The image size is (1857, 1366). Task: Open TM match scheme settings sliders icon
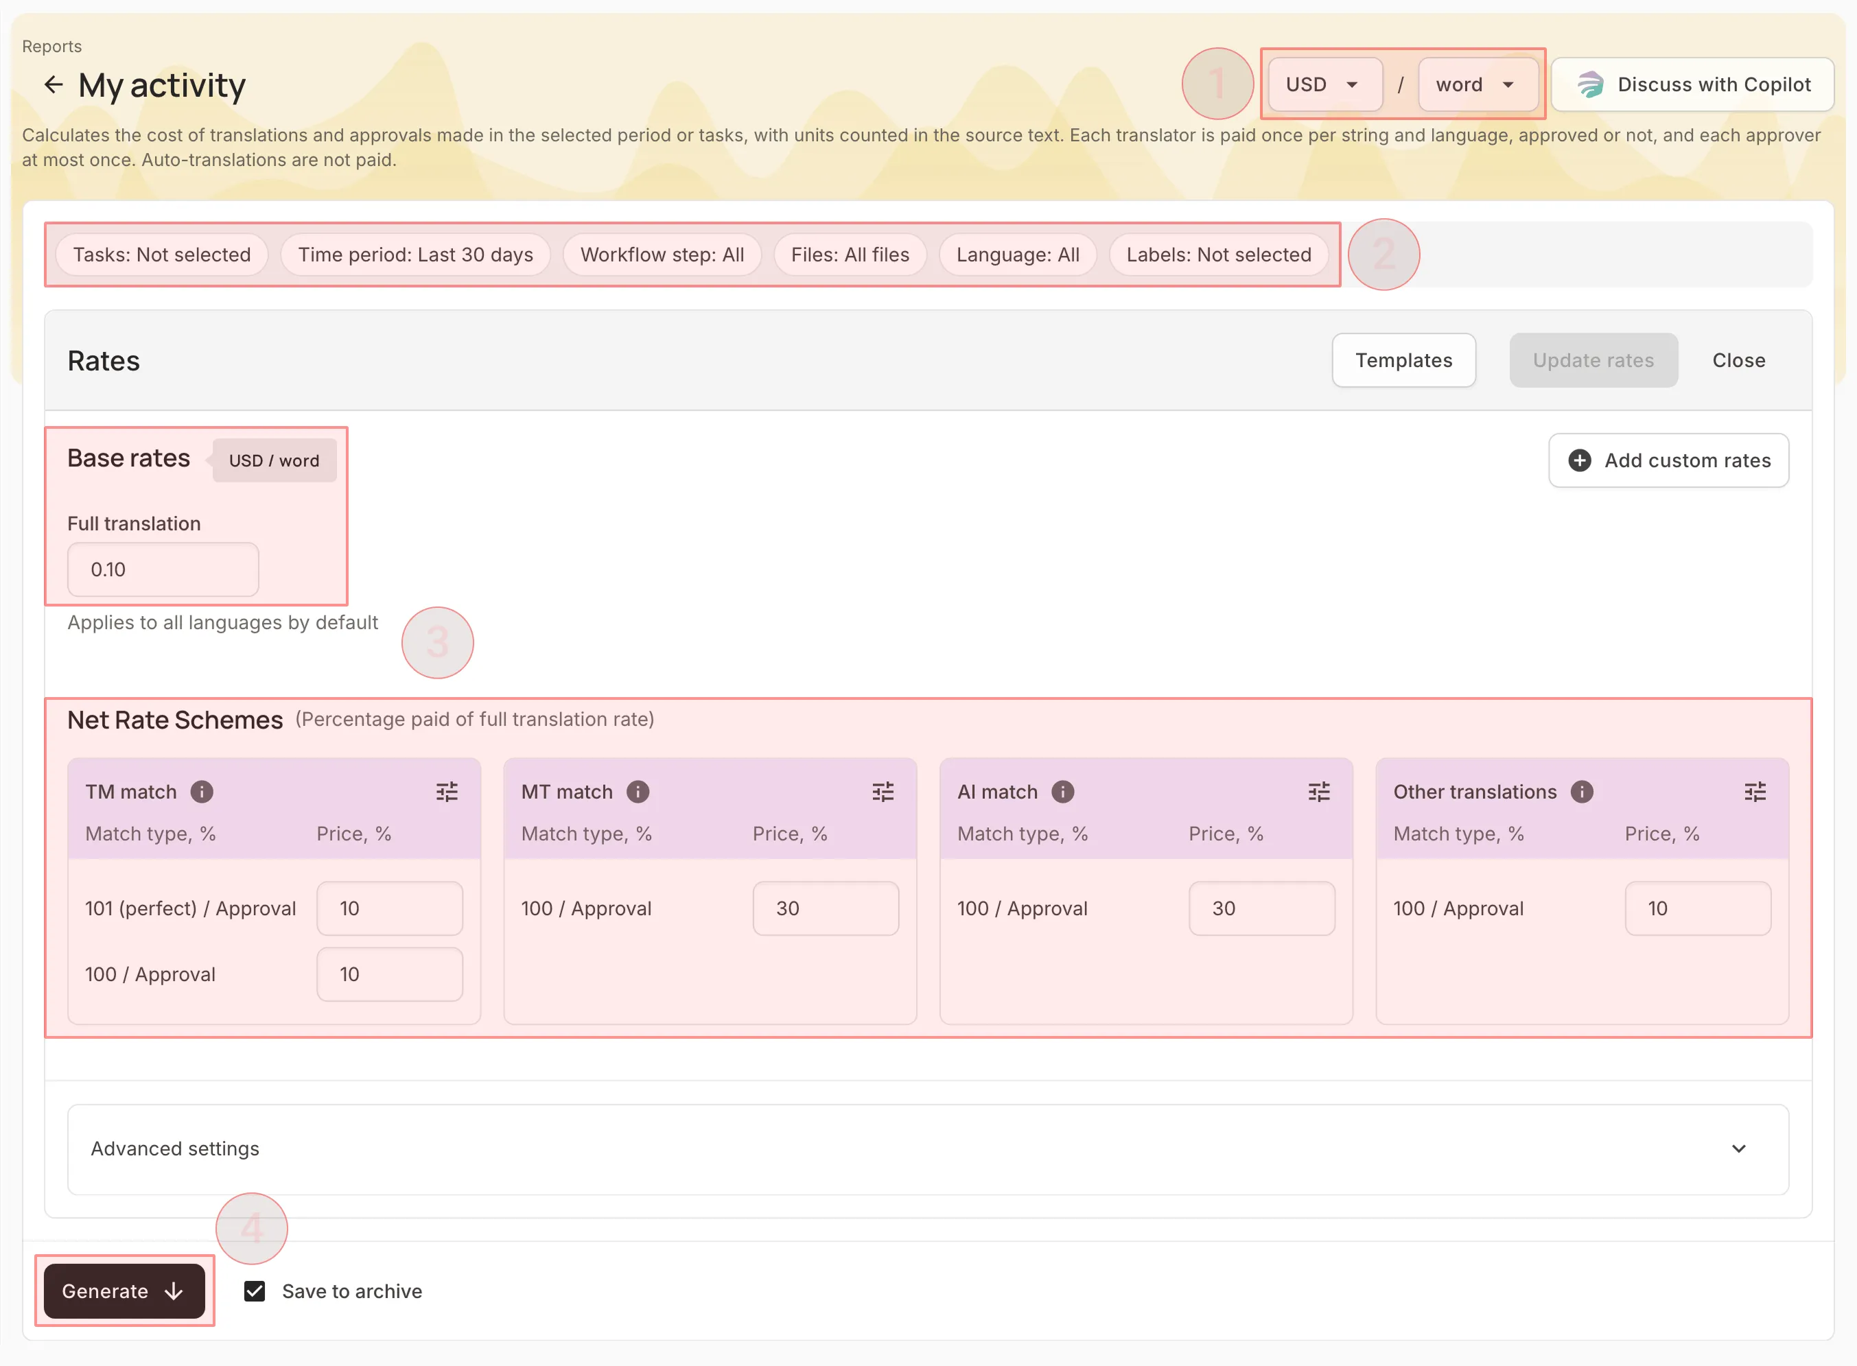[x=447, y=791]
